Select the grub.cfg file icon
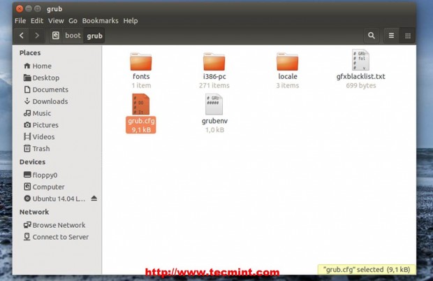The image size is (433, 281). click(141, 104)
